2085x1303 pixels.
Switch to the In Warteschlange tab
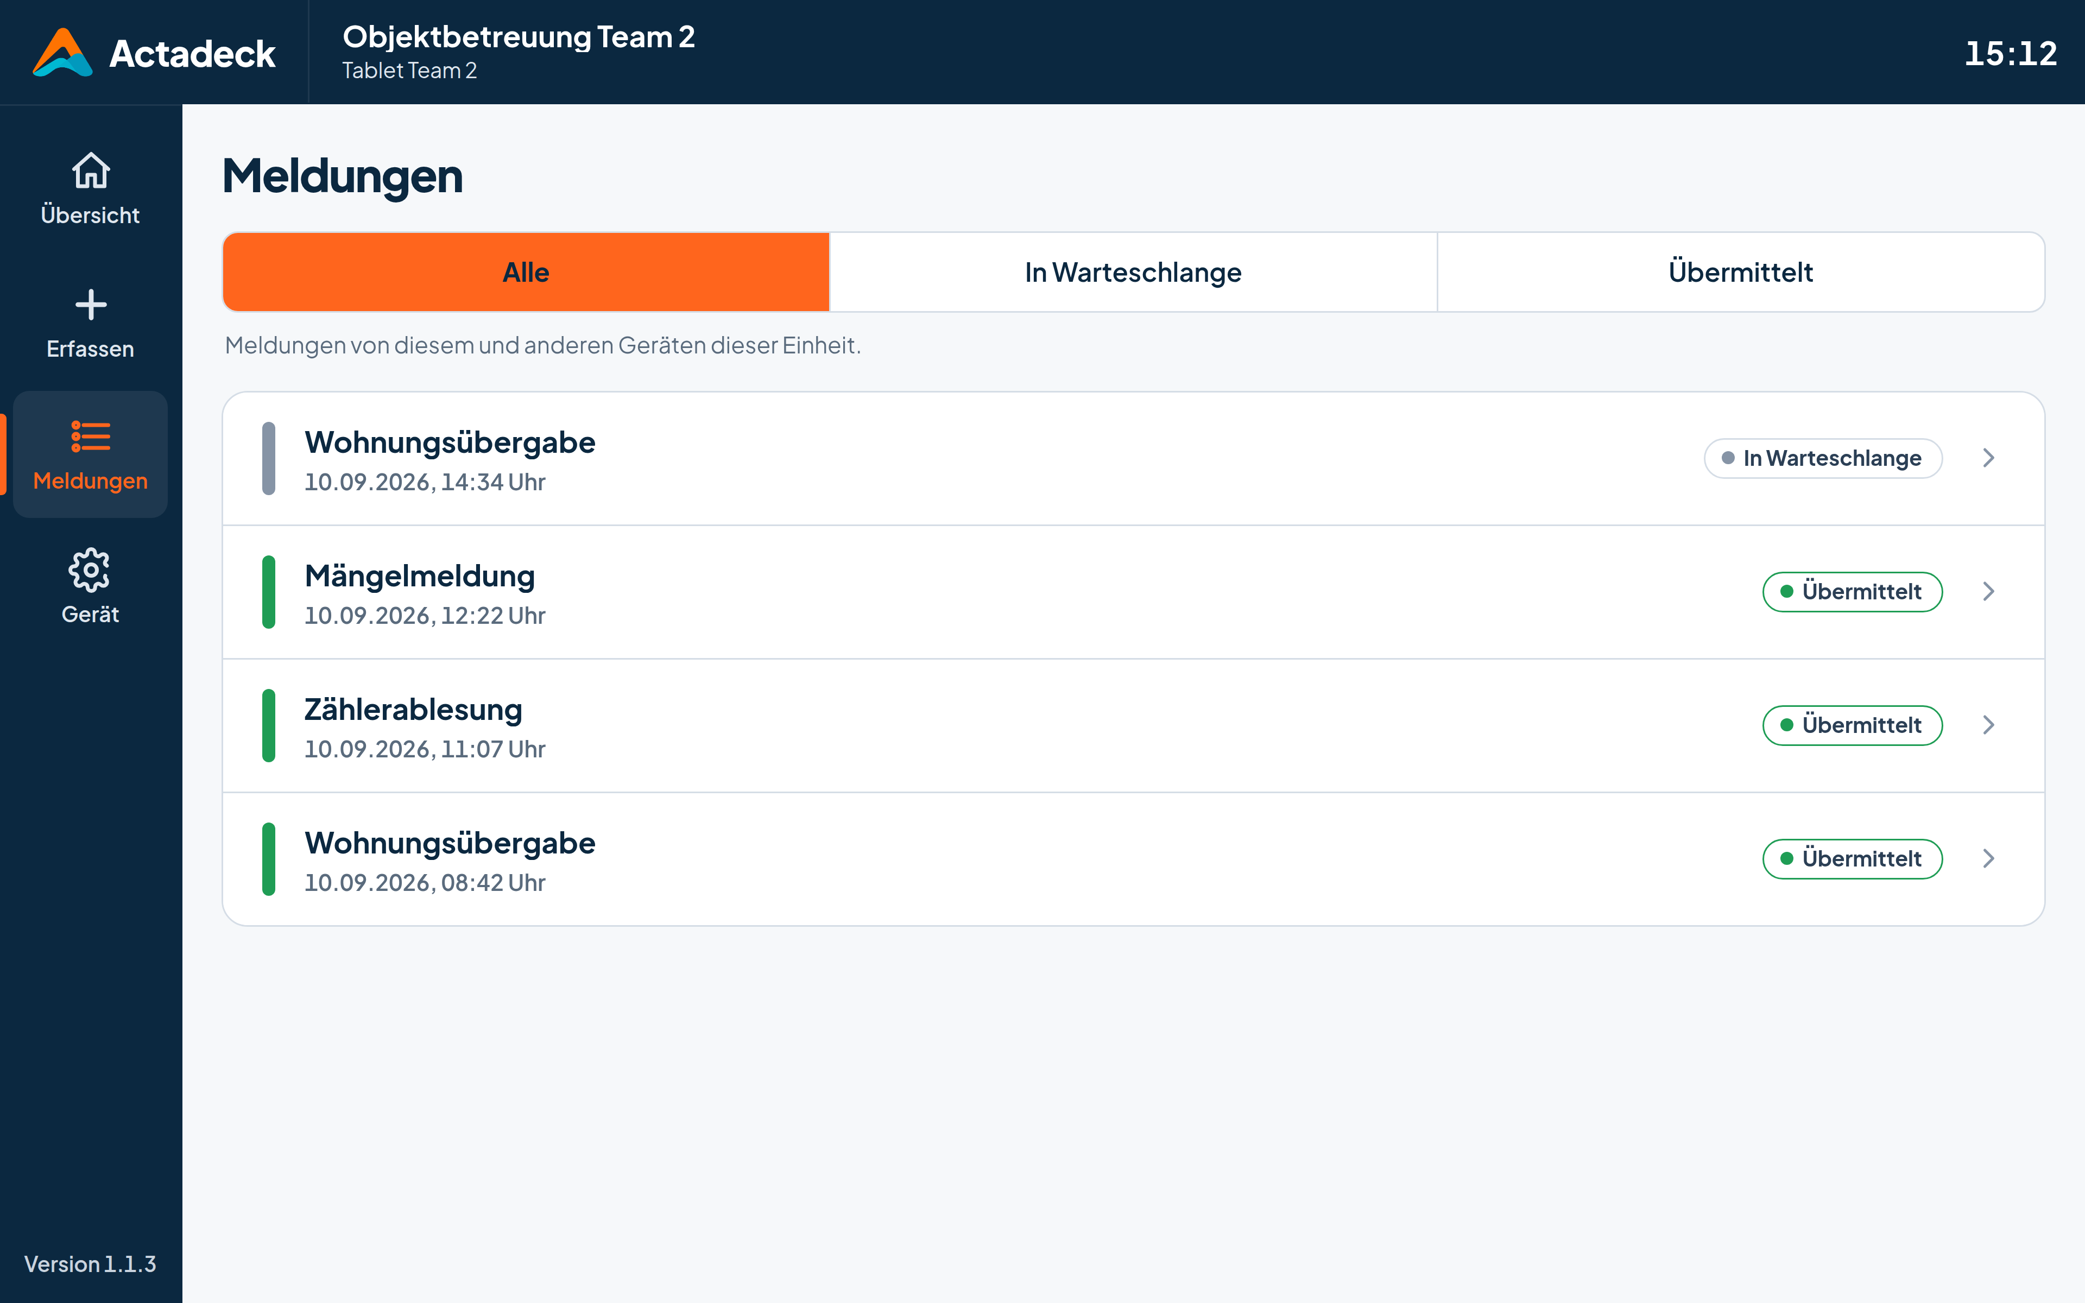pyautogui.click(x=1133, y=273)
